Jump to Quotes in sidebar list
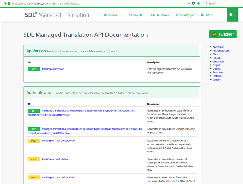Screen dimensions: 243x184 (217, 69)
